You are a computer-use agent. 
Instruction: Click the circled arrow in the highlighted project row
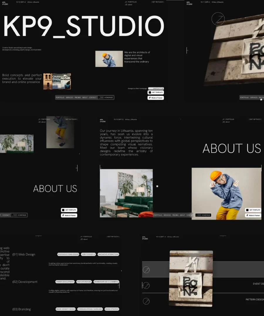click(146, 269)
